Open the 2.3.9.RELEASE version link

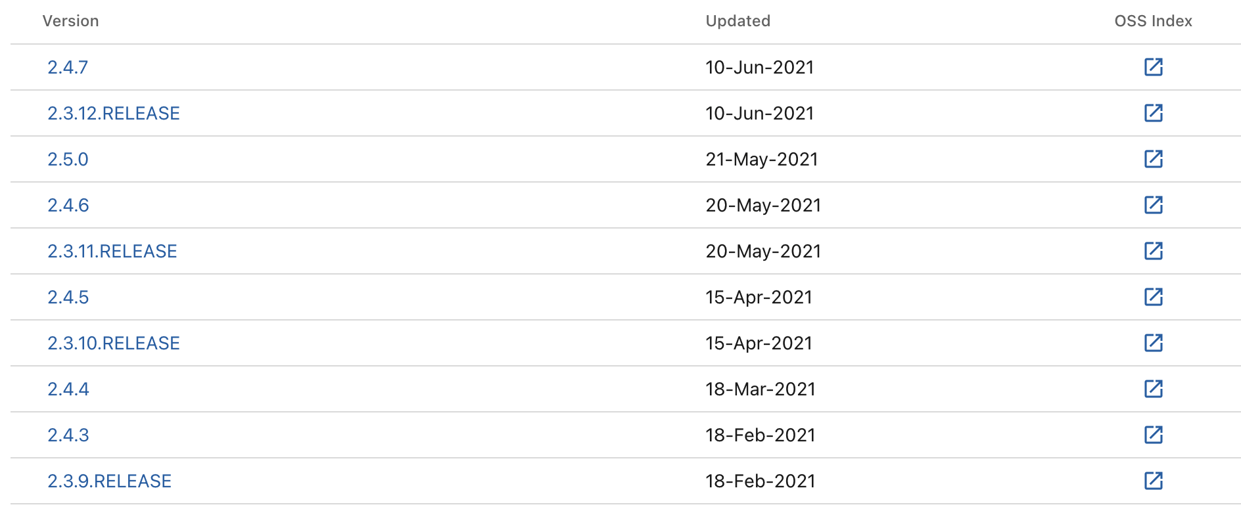pos(110,481)
